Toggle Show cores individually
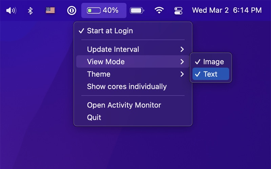Screen dimensions: 271x169 point(133,87)
